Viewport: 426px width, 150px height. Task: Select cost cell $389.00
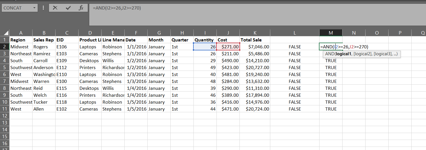228,95
